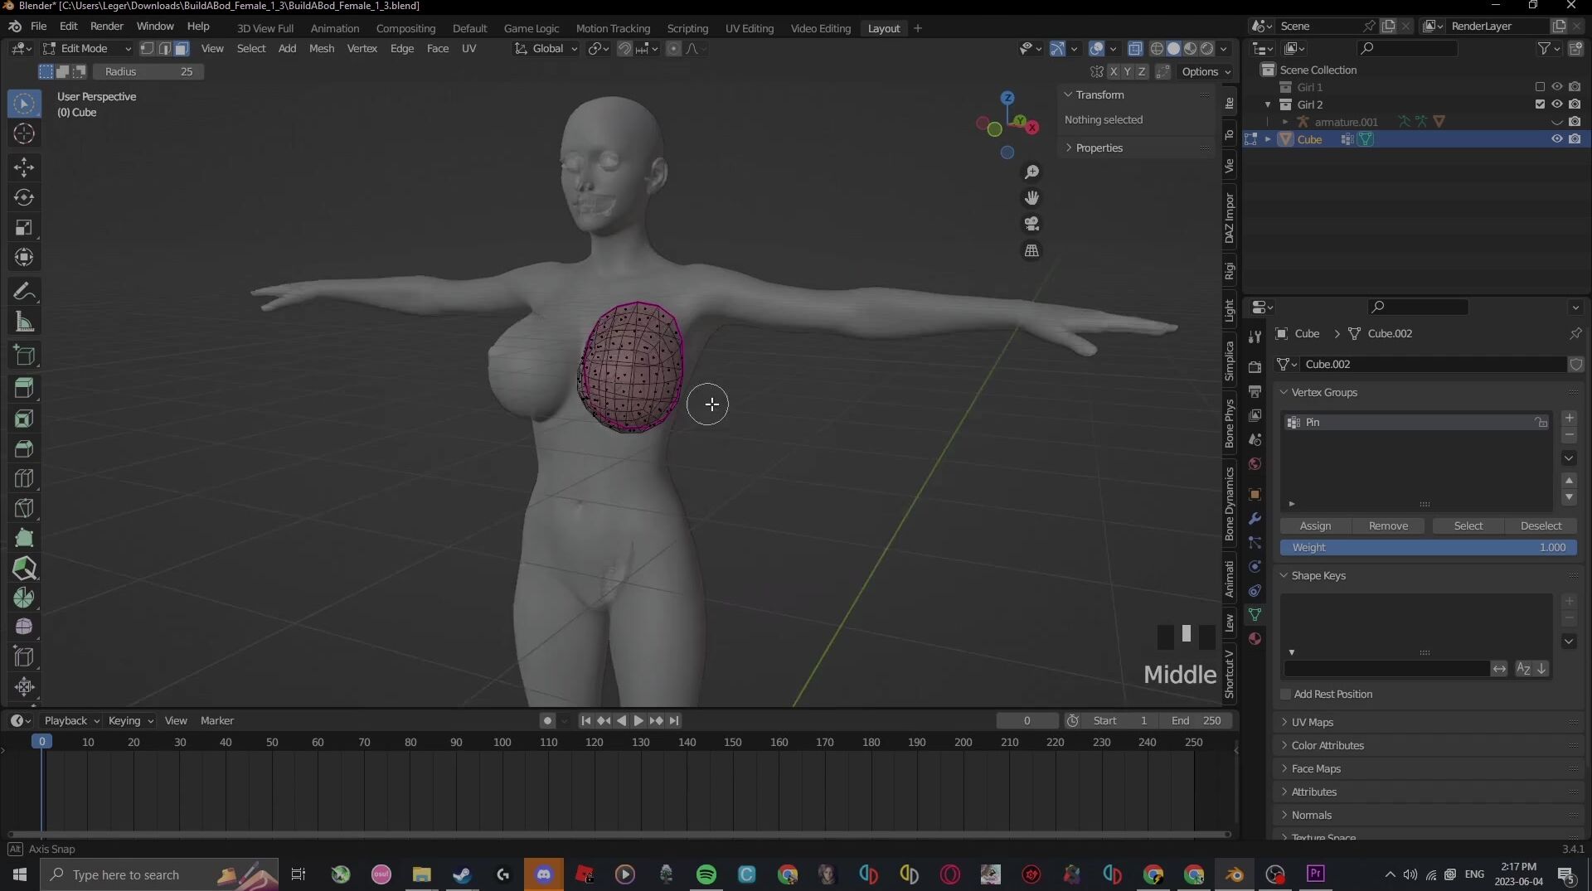1592x891 pixels.
Task: Adjust the Weight slider
Action: (x=1428, y=548)
